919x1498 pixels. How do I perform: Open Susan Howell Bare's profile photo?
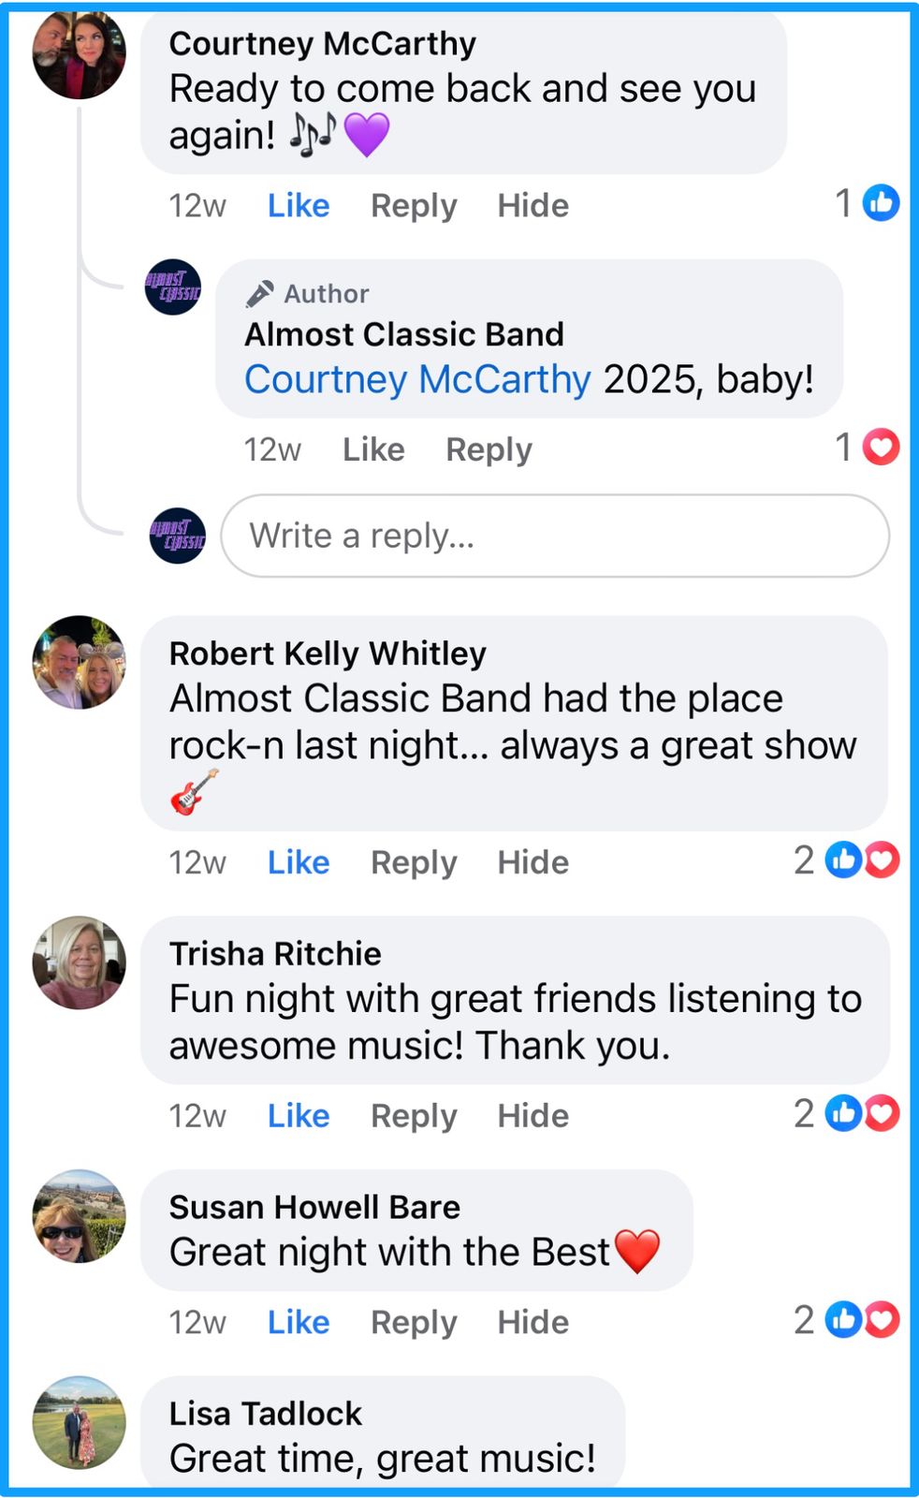(79, 1215)
